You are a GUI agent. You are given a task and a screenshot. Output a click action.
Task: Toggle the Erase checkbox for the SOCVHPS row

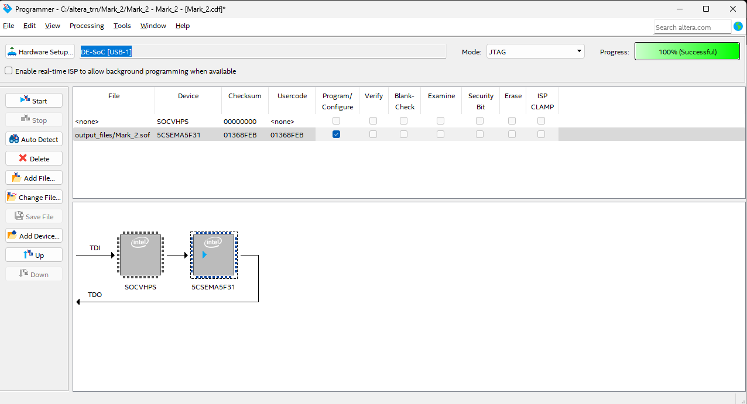[512, 120]
